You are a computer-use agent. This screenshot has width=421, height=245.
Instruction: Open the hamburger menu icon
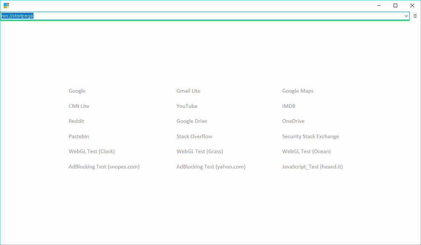pos(415,16)
